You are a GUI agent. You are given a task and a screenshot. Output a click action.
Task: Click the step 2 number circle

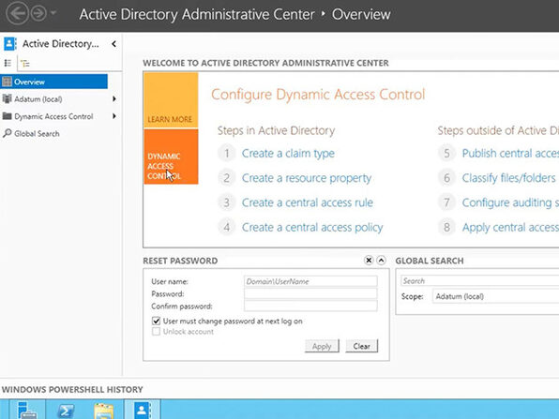(227, 178)
